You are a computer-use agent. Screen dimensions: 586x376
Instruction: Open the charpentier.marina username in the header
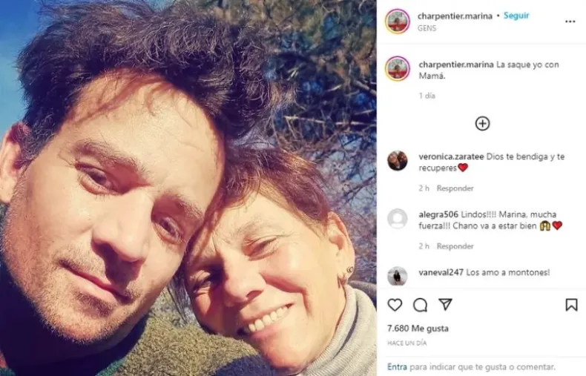455,16
